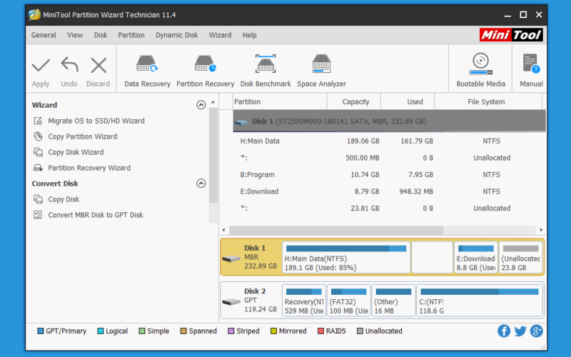Sort by File System column header
571x357 pixels.
(488, 101)
